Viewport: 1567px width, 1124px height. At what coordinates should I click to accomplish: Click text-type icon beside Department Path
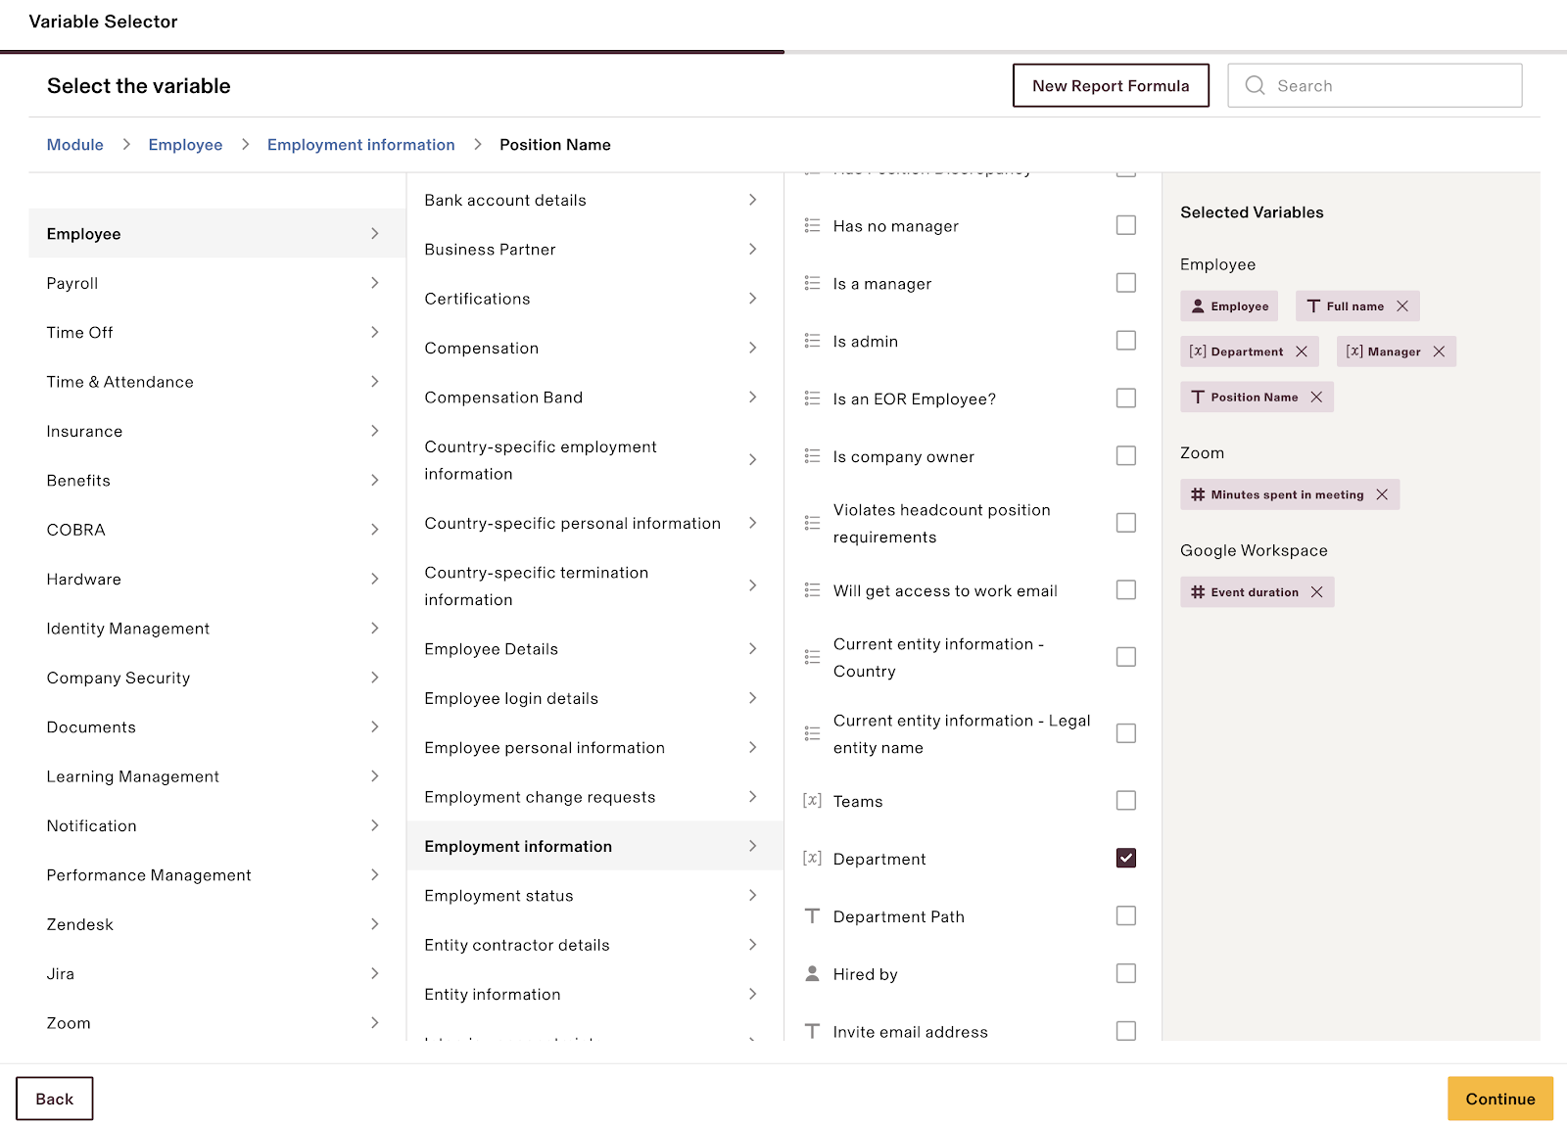(812, 916)
